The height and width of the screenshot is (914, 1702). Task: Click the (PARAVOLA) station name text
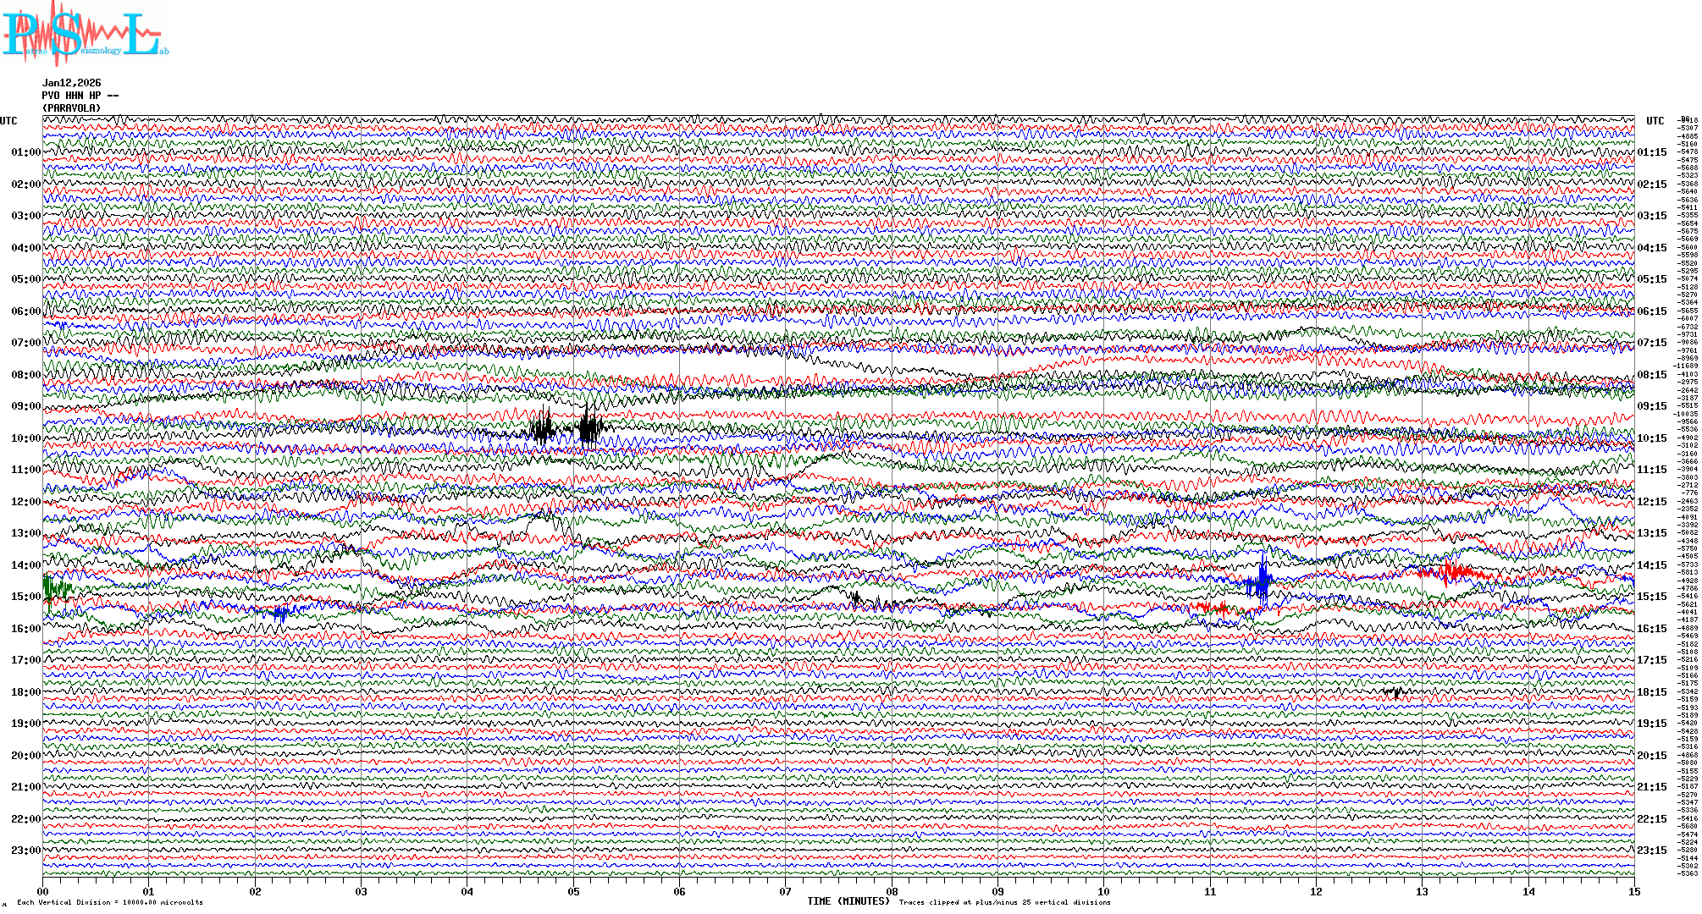pos(72,108)
